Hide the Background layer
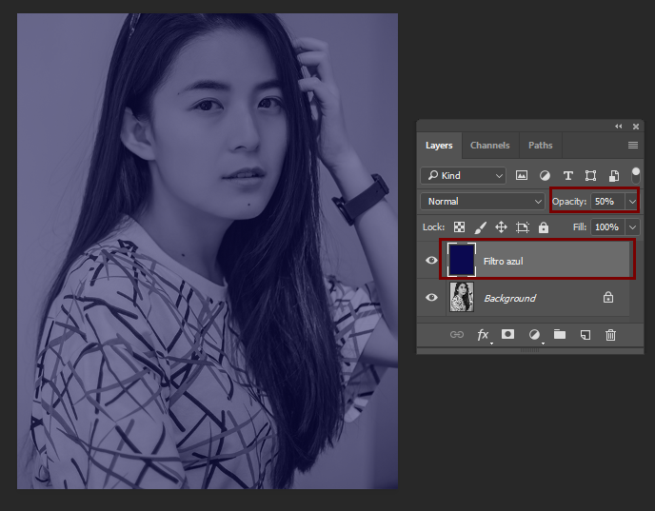The image size is (655, 511). pos(431,297)
